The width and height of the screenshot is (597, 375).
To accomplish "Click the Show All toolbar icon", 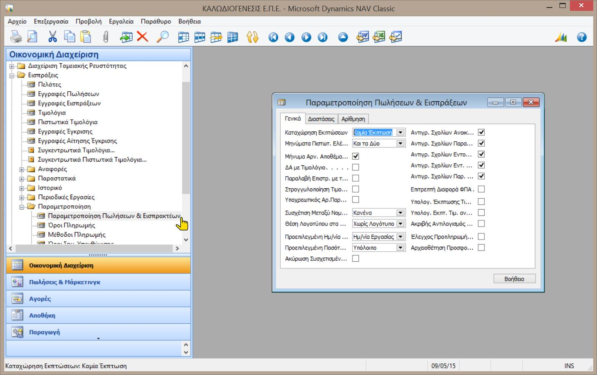I will click(232, 37).
